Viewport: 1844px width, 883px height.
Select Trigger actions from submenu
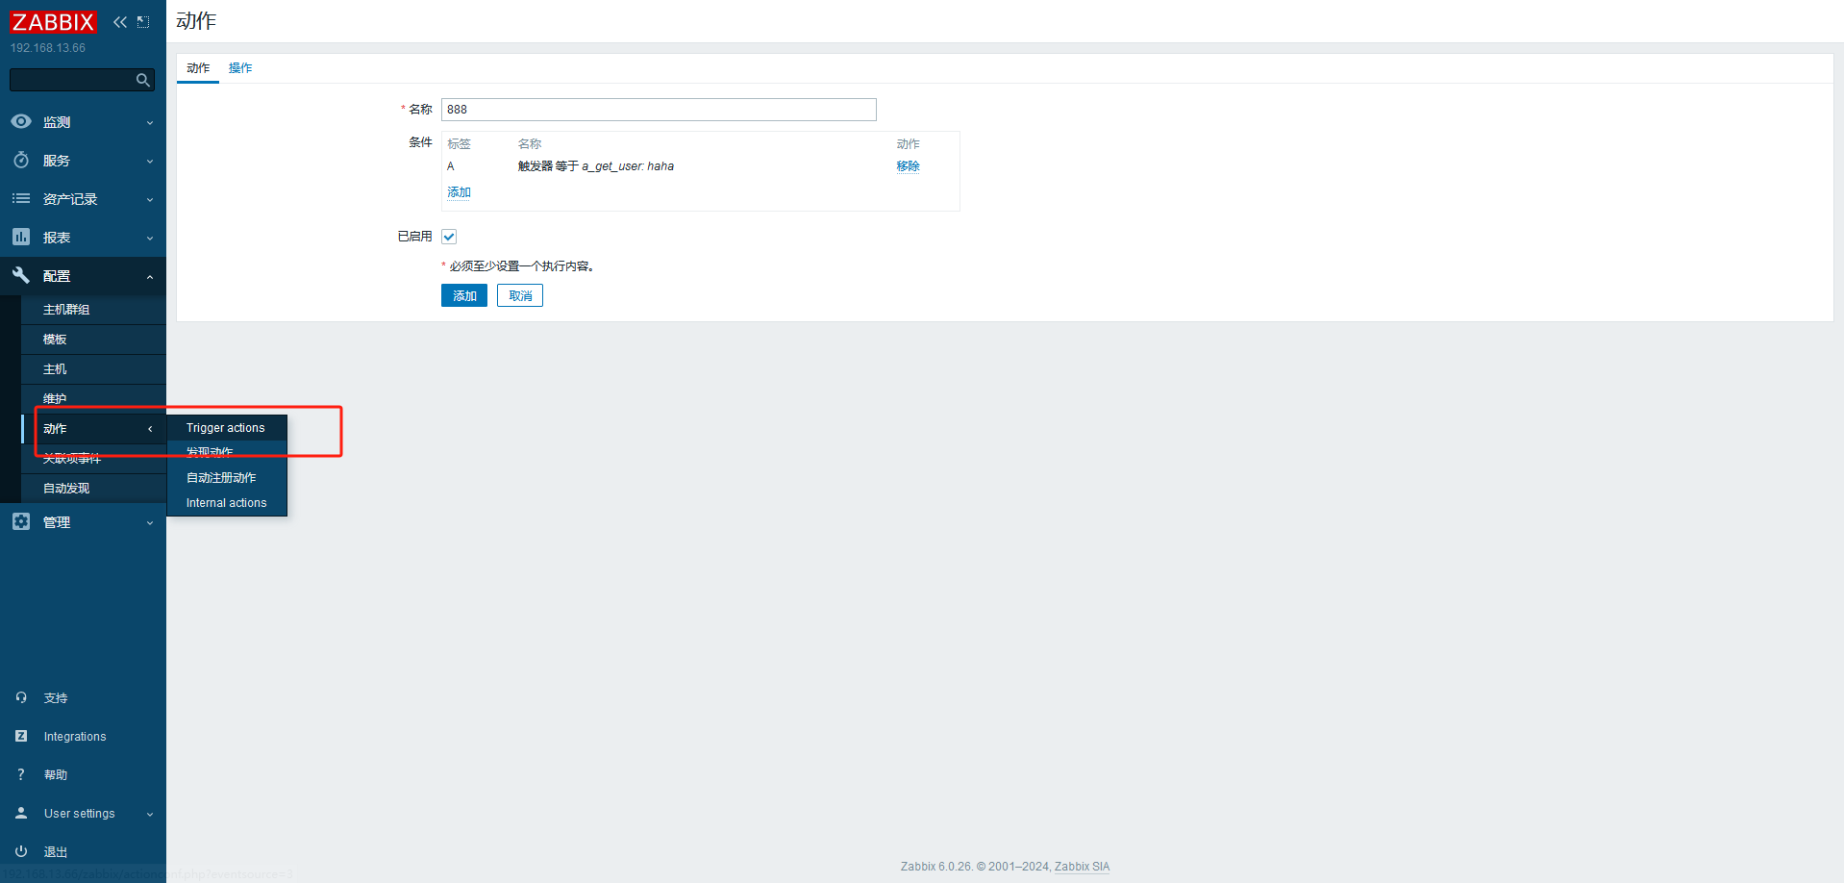point(226,428)
